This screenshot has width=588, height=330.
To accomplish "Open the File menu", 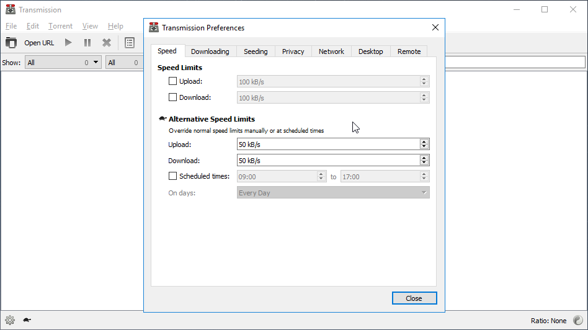I will click(11, 26).
